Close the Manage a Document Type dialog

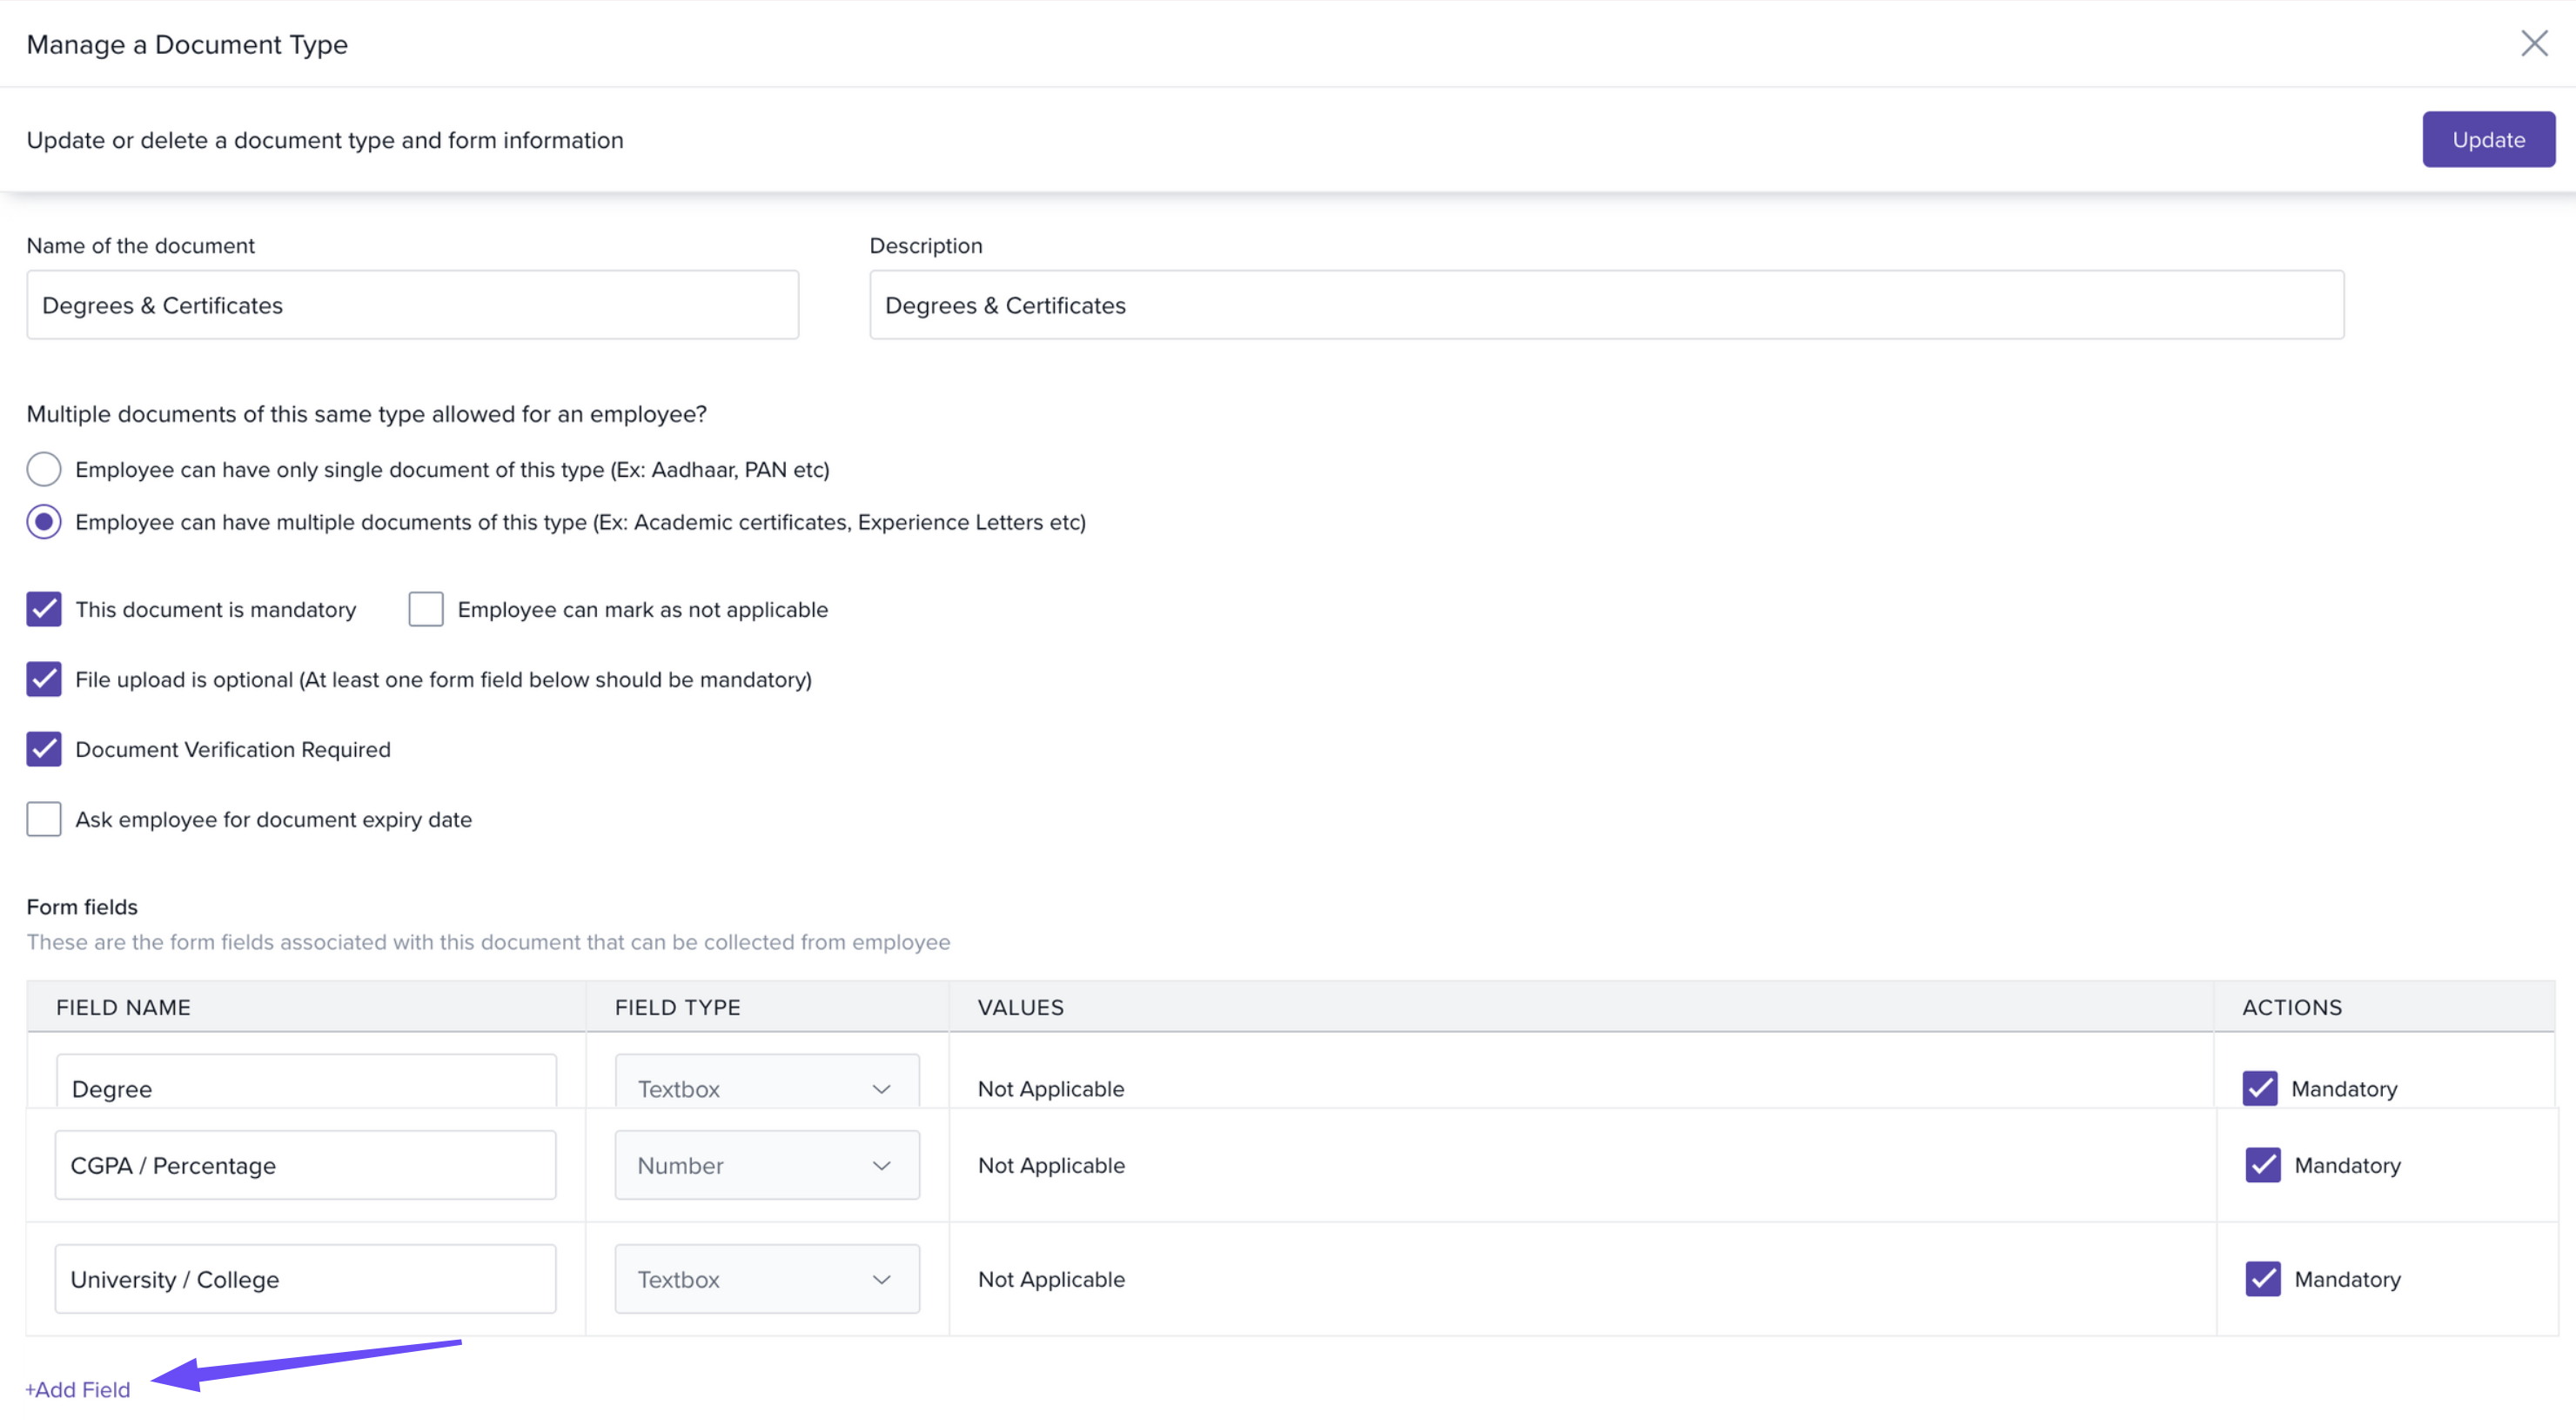pyautogui.click(x=2533, y=44)
